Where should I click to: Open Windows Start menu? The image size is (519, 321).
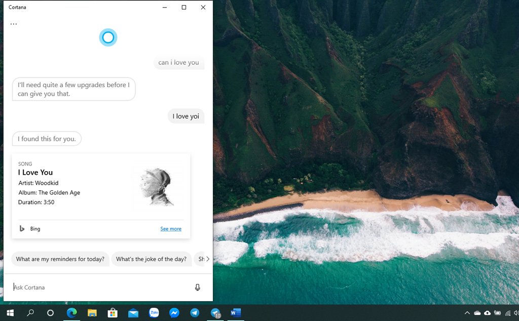tap(10, 313)
